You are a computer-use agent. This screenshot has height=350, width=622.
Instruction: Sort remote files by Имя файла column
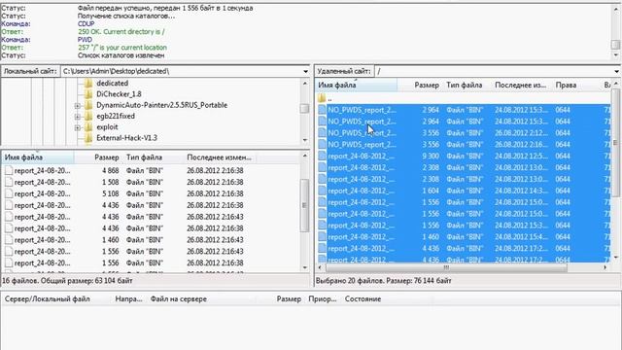pos(357,85)
